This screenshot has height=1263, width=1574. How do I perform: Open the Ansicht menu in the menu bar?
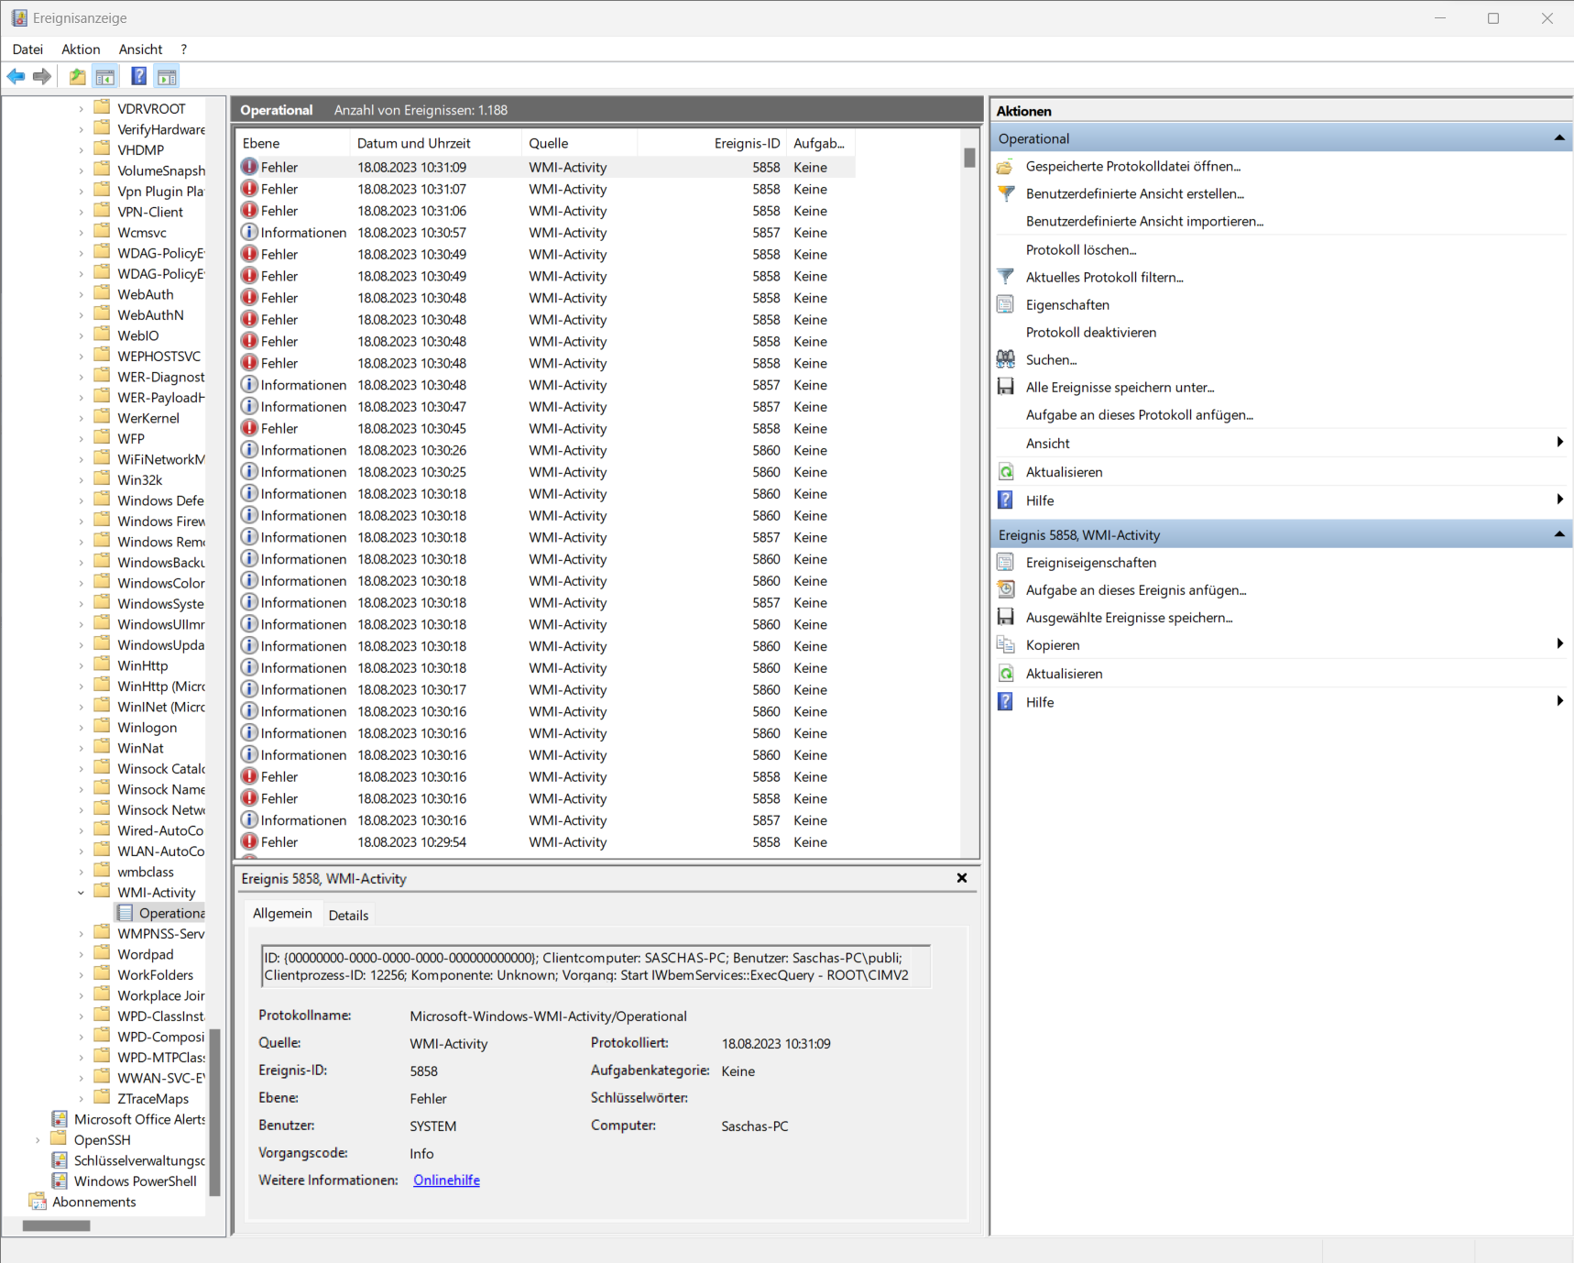[140, 49]
